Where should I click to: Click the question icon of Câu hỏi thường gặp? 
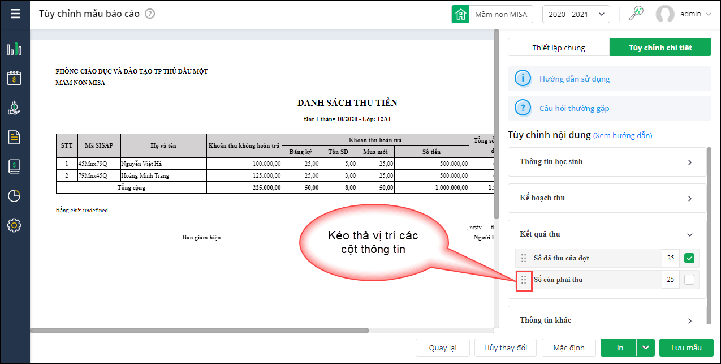(523, 108)
